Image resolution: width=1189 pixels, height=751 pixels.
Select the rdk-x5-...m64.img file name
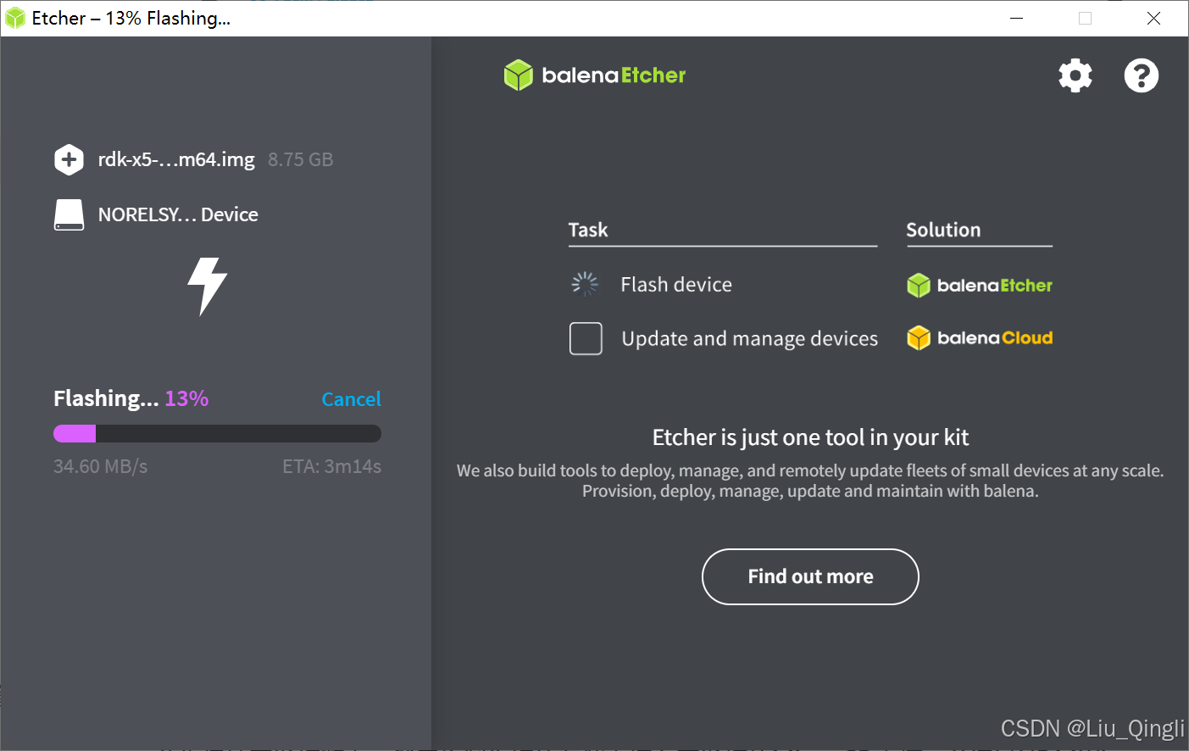point(176,159)
